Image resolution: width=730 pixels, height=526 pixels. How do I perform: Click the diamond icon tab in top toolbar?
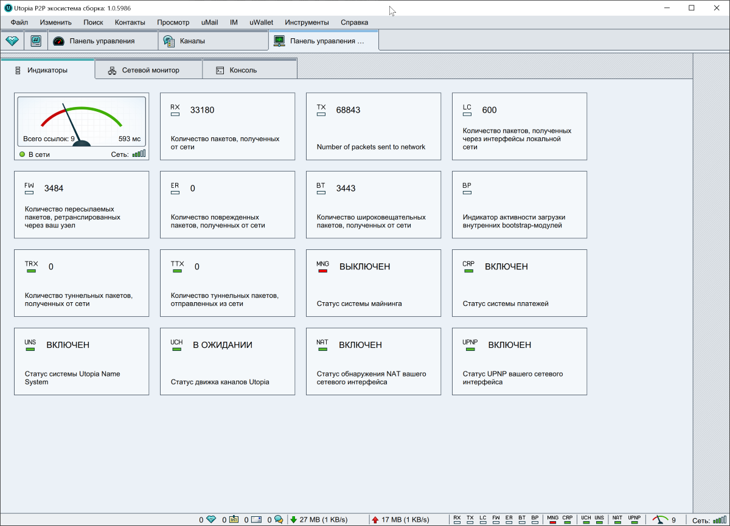click(13, 41)
